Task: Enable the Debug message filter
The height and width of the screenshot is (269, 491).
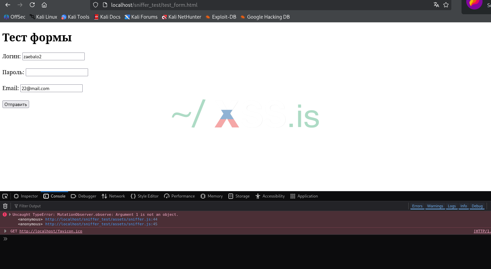Action: pos(477,206)
